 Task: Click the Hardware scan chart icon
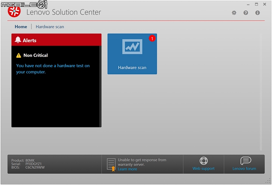(x=132, y=46)
